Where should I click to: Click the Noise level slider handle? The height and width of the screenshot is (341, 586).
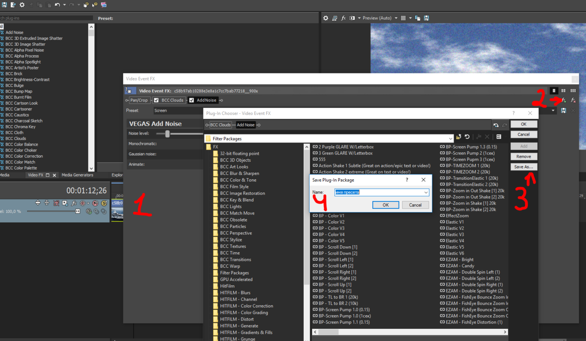(x=167, y=133)
